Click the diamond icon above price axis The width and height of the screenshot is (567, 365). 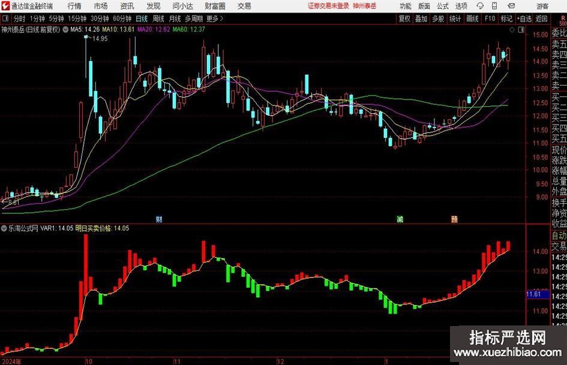(512, 30)
